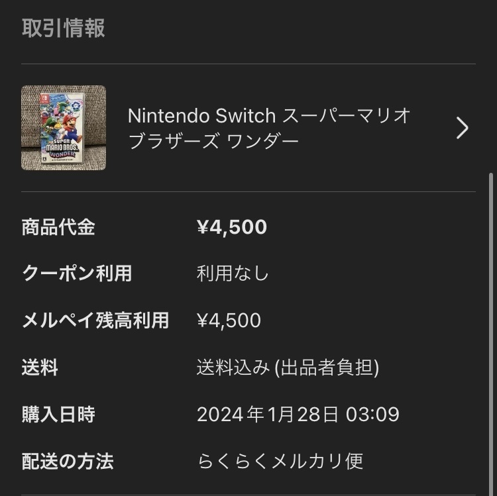
Task: Click the ¥4,500 Merpay balance amount
Action: point(229,321)
